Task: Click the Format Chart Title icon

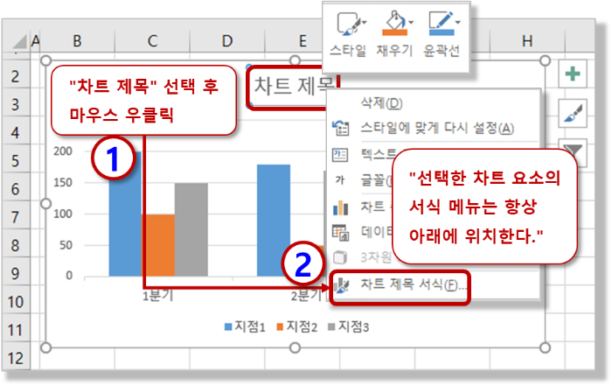Action: point(342,286)
